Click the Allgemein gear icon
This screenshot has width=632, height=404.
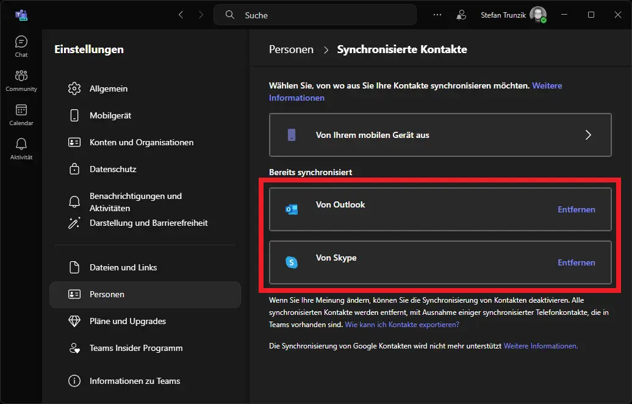tap(74, 88)
